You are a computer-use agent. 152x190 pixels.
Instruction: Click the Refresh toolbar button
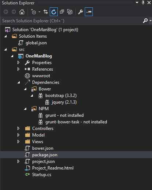(54, 12)
